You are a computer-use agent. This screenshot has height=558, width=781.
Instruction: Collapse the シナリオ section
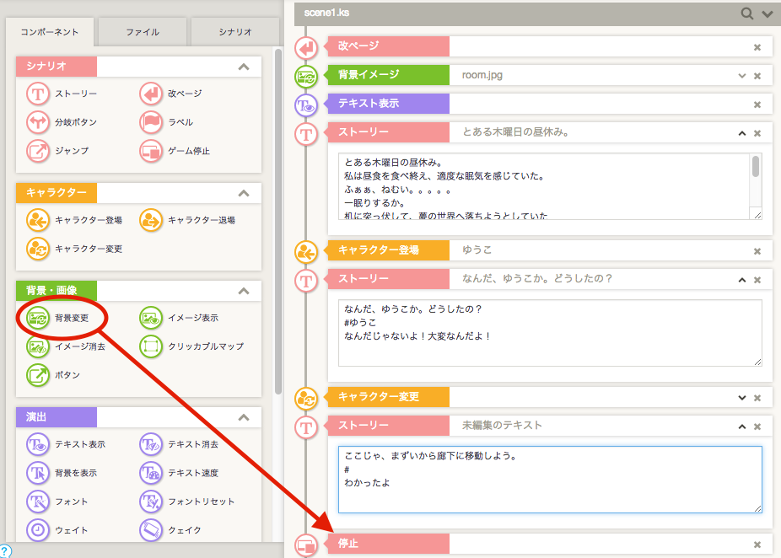point(244,67)
